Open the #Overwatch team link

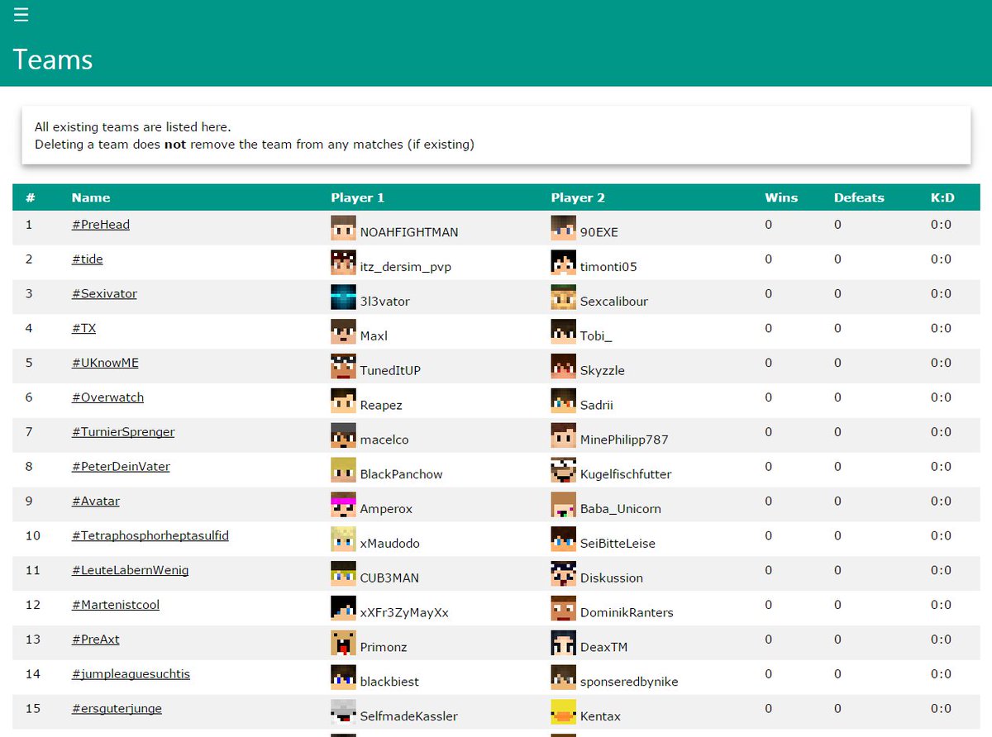pyautogui.click(x=107, y=398)
